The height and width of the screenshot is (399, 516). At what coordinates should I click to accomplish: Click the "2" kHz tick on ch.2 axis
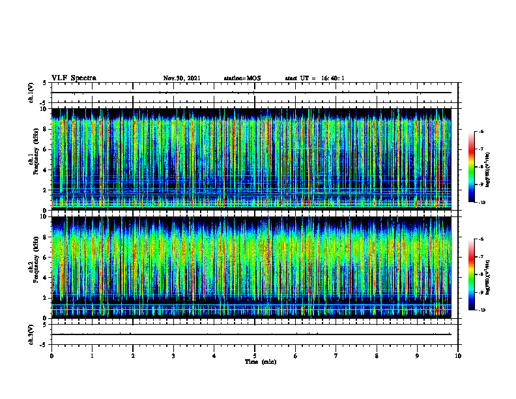pyautogui.click(x=45, y=298)
